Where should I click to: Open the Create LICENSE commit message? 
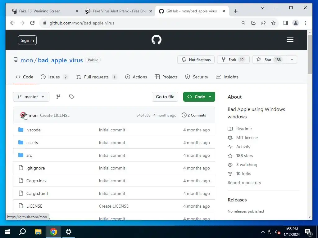point(55,115)
